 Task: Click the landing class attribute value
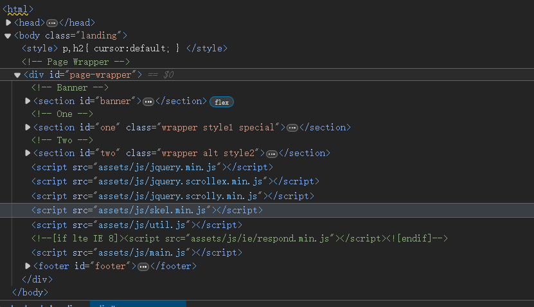tap(99, 35)
